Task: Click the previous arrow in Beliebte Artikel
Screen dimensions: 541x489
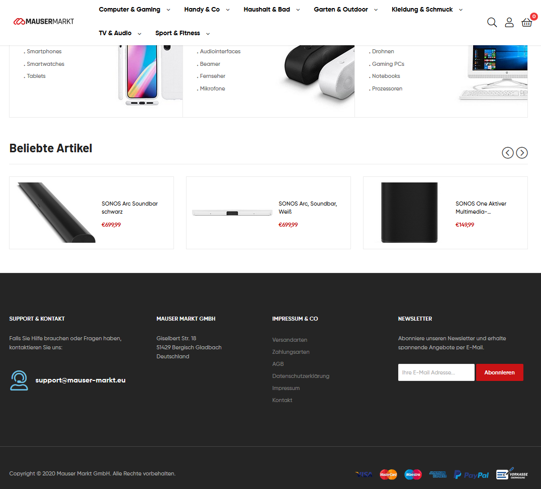Action: (x=507, y=152)
